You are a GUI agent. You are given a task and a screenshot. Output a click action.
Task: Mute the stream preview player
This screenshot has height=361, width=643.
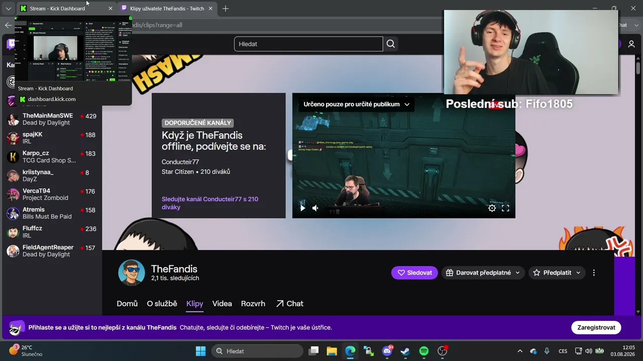coord(315,208)
